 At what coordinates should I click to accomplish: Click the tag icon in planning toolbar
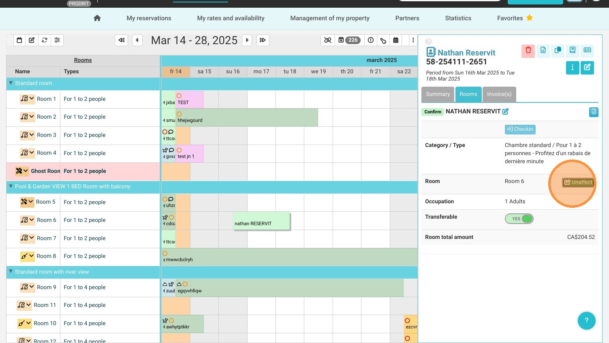pyautogui.click(x=383, y=40)
